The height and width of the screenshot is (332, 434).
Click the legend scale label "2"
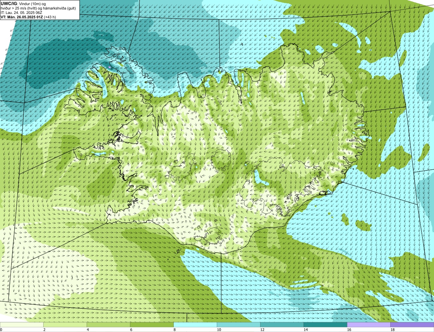[44, 330]
